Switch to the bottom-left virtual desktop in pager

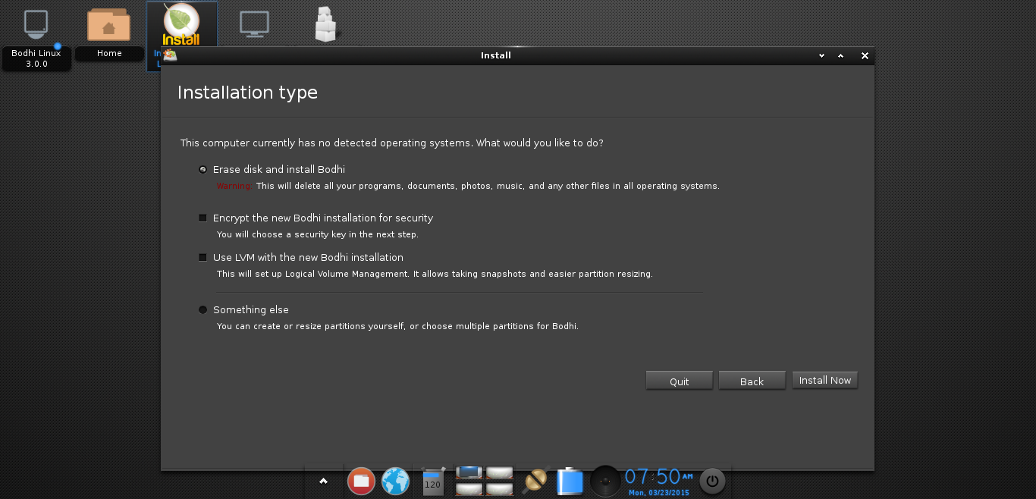[x=468, y=489]
